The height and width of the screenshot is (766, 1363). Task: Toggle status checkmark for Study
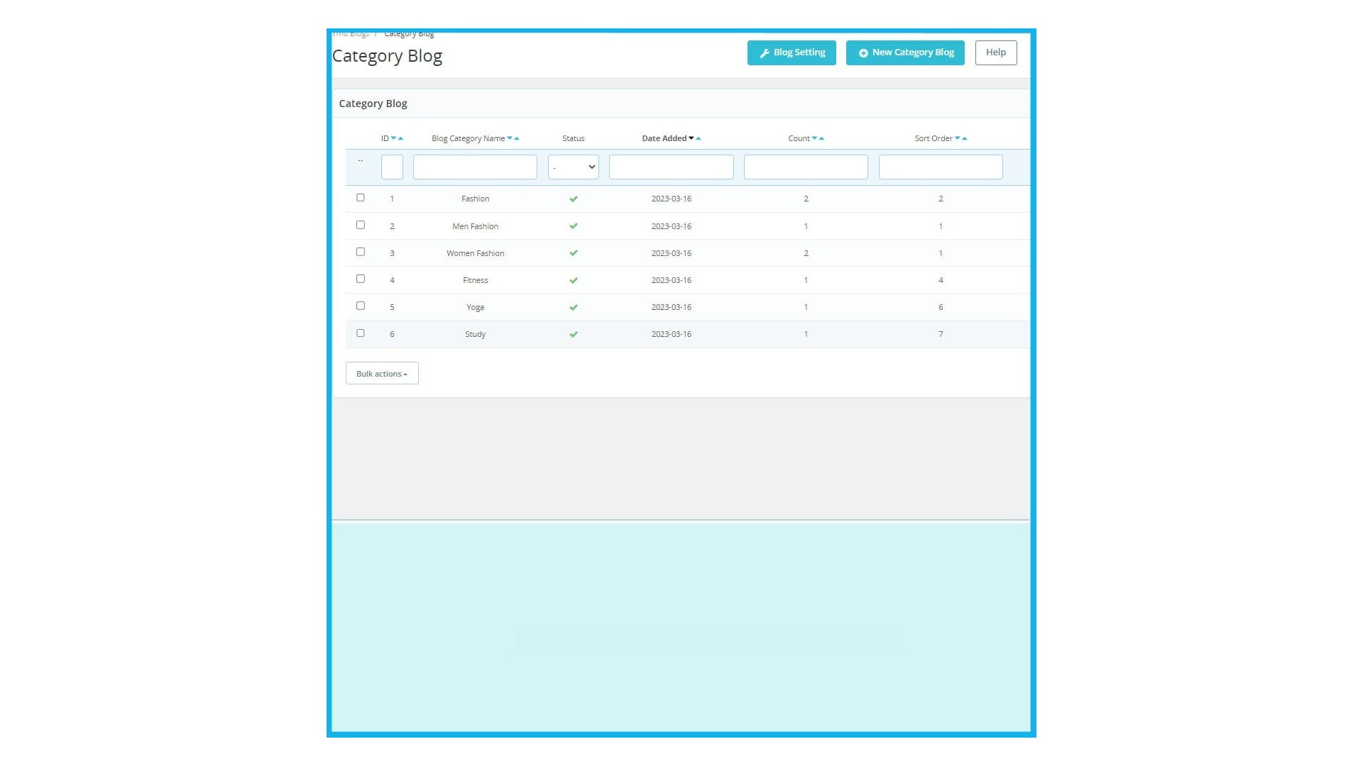coord(574,335)
